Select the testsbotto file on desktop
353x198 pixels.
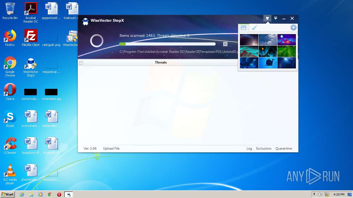click(51, 175)
